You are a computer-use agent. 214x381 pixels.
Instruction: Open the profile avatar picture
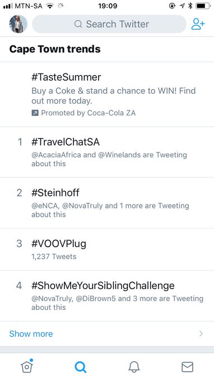click(x=18, y=24)
